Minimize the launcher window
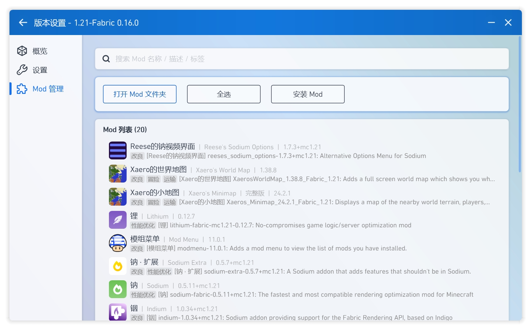This screenshot has height=330, width=531. [491, 23]
